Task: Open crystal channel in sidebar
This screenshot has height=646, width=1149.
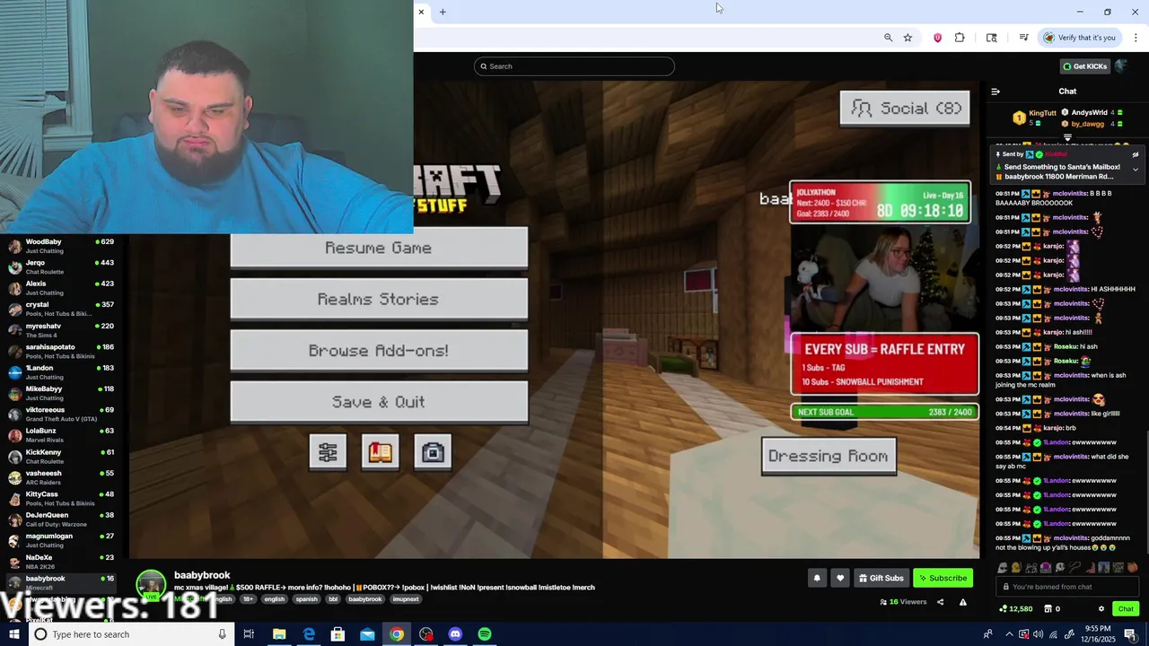Action: pyautogui.click(x=63, y=309)
